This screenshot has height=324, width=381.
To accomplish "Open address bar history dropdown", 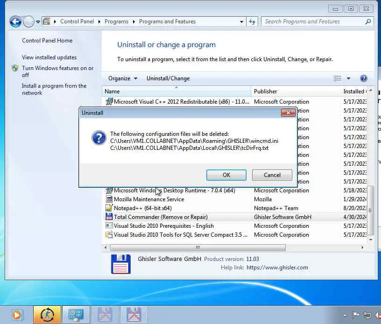I will [241, 21].
